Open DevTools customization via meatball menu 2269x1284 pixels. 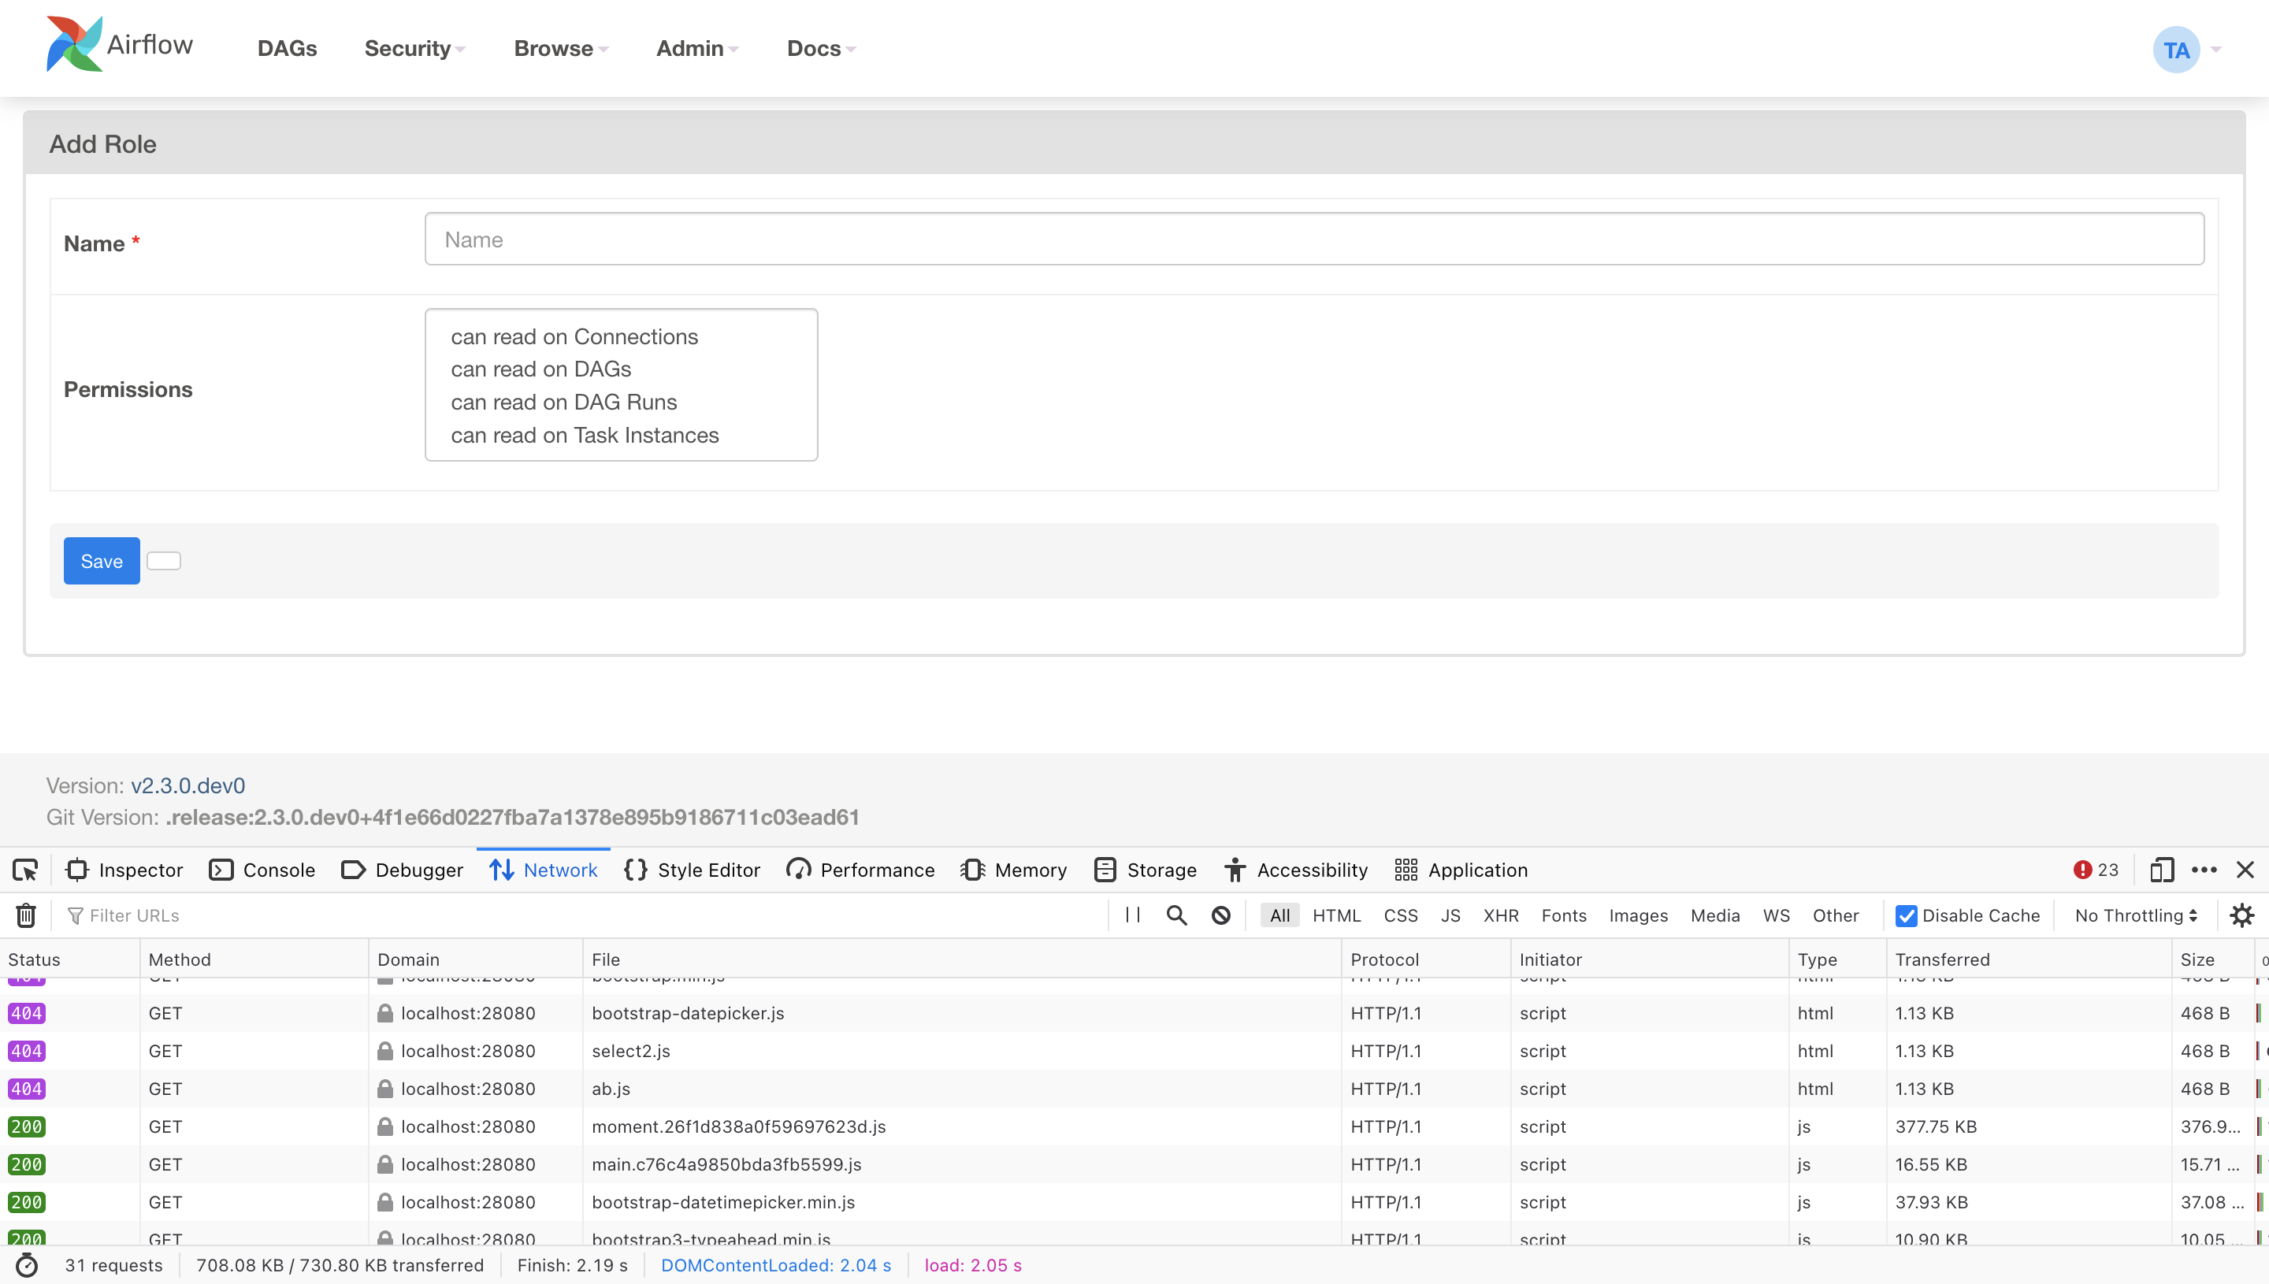click(x=2204, y=870)
